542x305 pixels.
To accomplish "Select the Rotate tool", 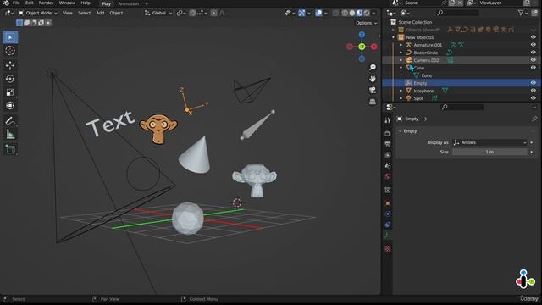I will (10, 79).
